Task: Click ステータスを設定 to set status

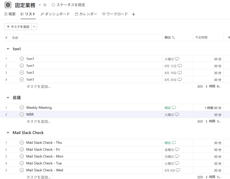Action: [x=68, y=5]
